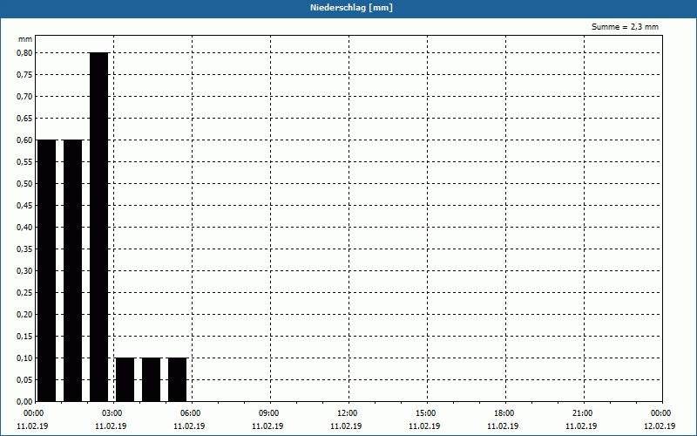Click the middle of the three 0,10 bars
Viewport: 697px width, 436px height.
tap(151, 379)
